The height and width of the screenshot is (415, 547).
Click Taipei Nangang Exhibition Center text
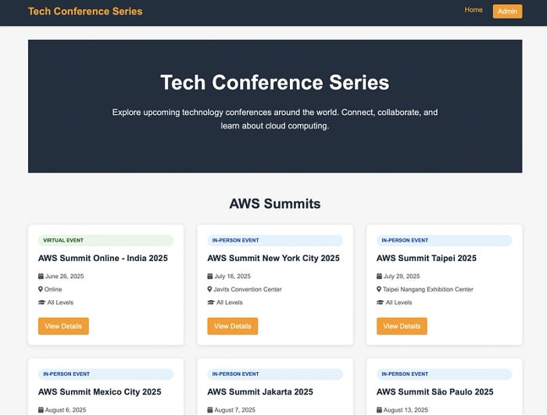(x=428, y=289)
